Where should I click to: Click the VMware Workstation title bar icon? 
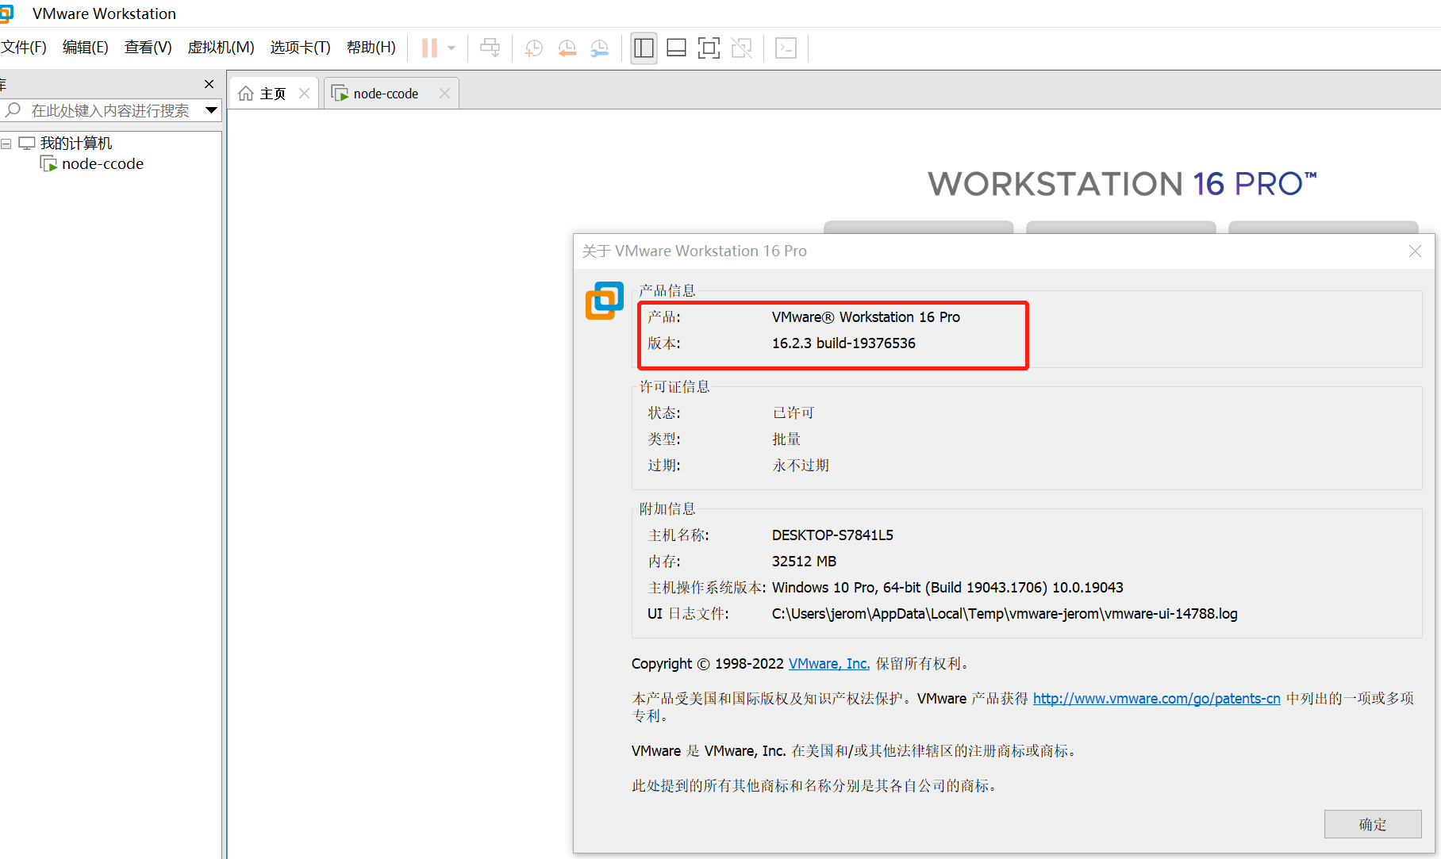pyautogui.click(x=6, y=13)
